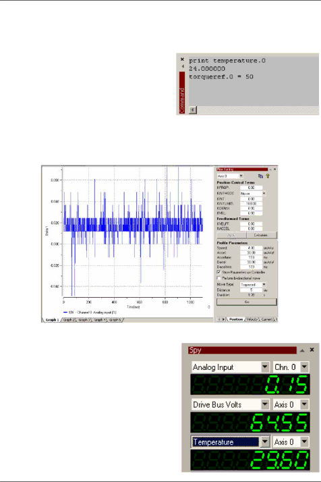Open the Drive Bus Volts dropdown
321x482 pixels.
coord(265,404)
